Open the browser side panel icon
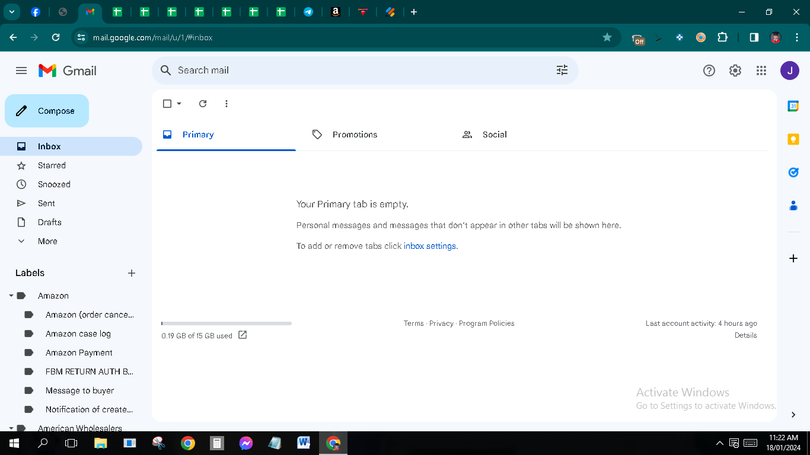810x455 pixels. click(754, 37)
